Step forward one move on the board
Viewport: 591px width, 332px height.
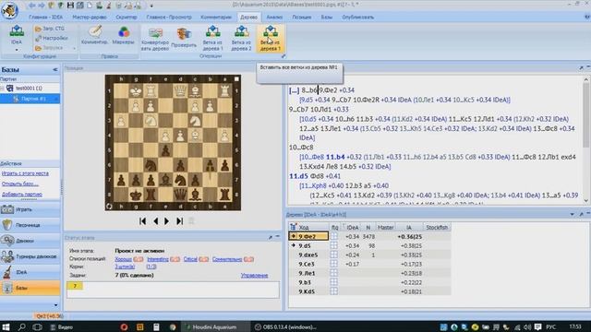(x=166, y=221)
